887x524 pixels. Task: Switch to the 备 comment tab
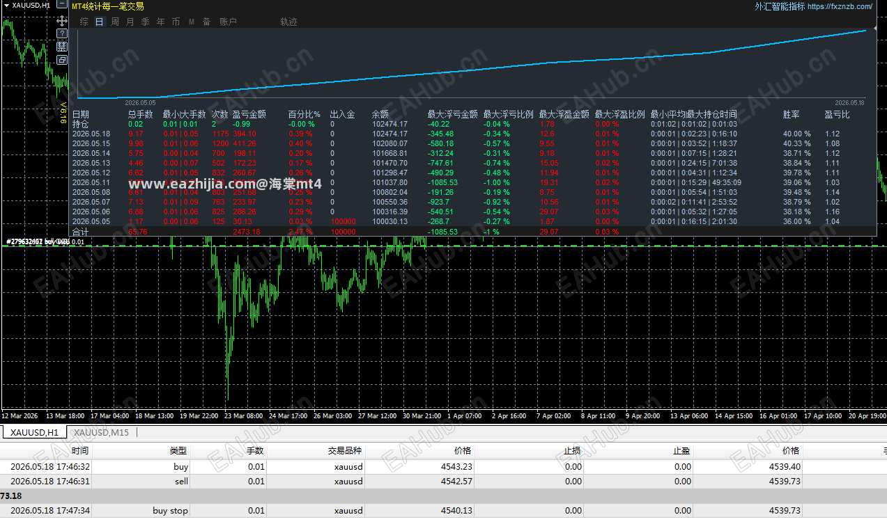pos(206,22)
